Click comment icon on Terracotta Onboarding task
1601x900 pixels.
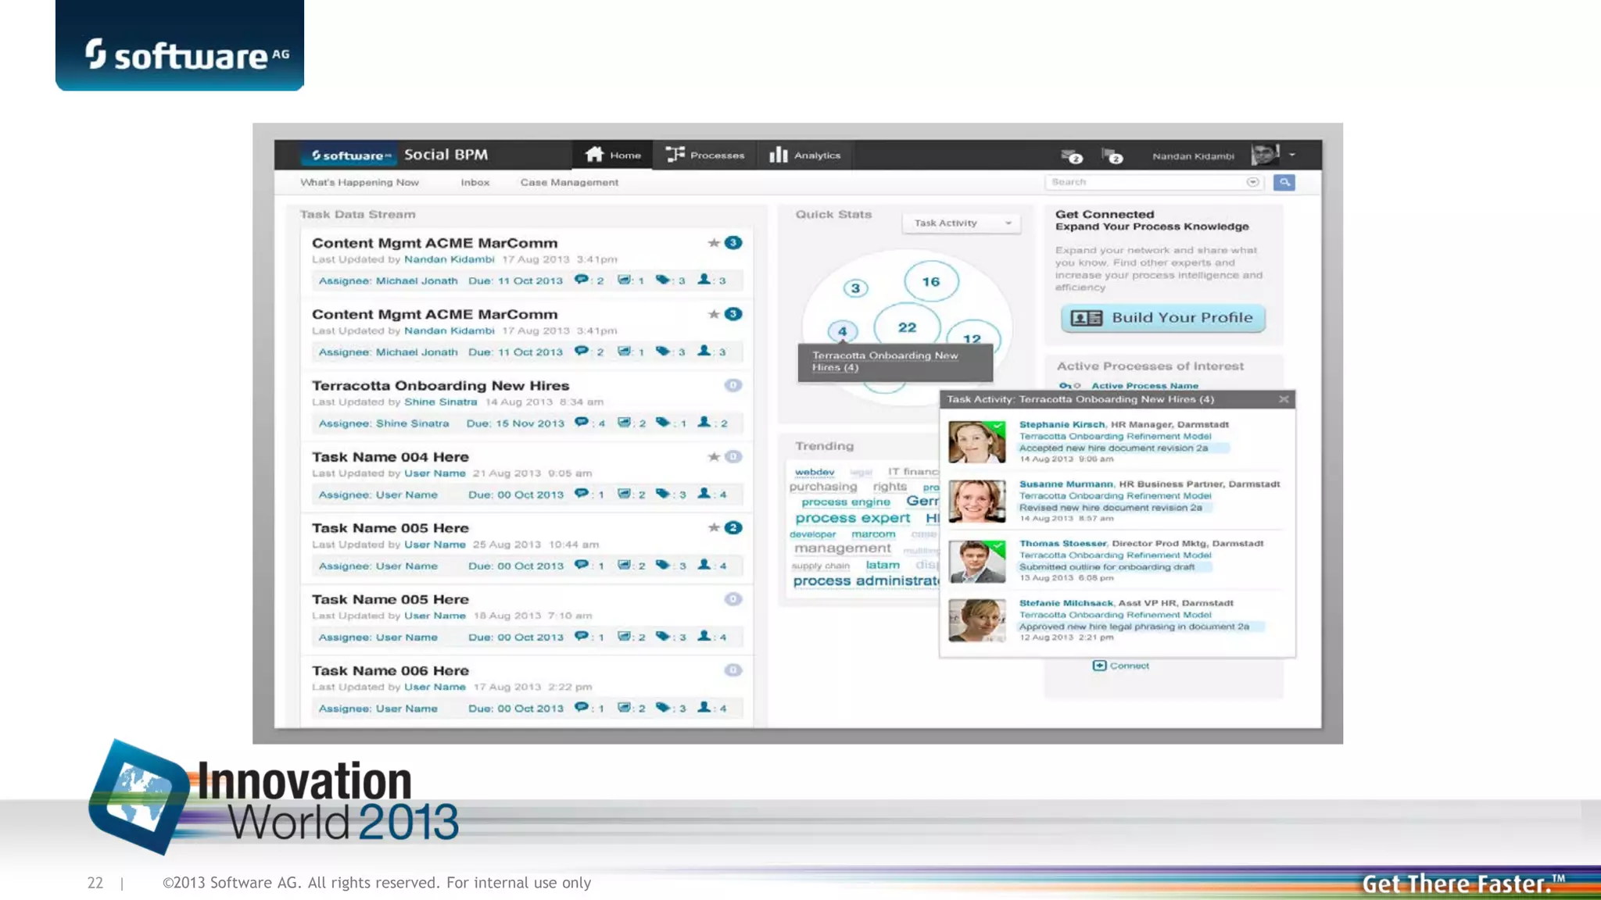click(x=581, y=423)
